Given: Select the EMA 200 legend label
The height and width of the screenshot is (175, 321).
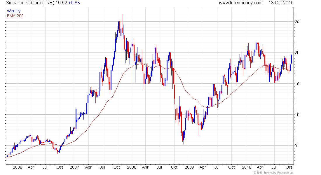Looking at the screenshot, I should click(15, 16).
